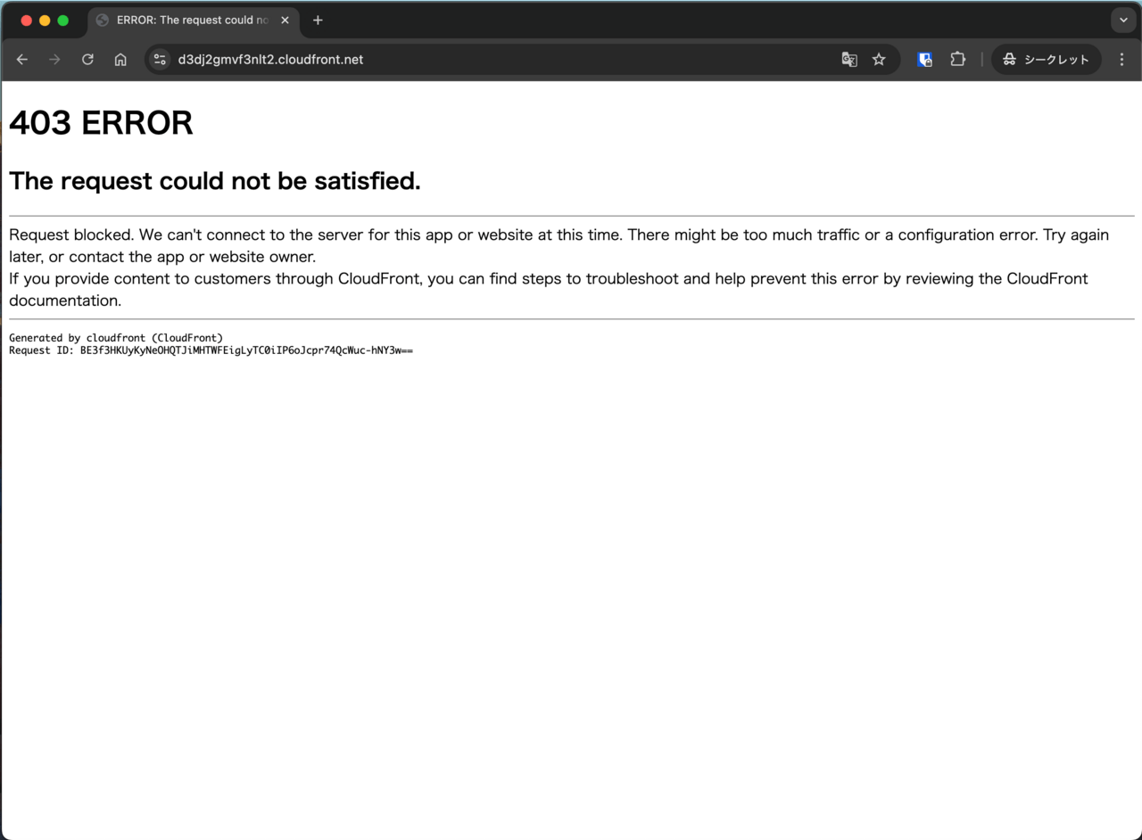Bookmark this page with the star icon
The height and width of the screenshot is (840, 1142).
click(x=879, y=60)
